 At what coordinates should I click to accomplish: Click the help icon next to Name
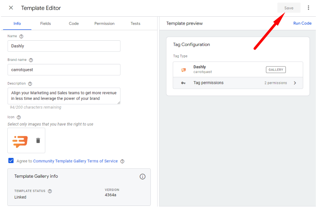[21, 36]
